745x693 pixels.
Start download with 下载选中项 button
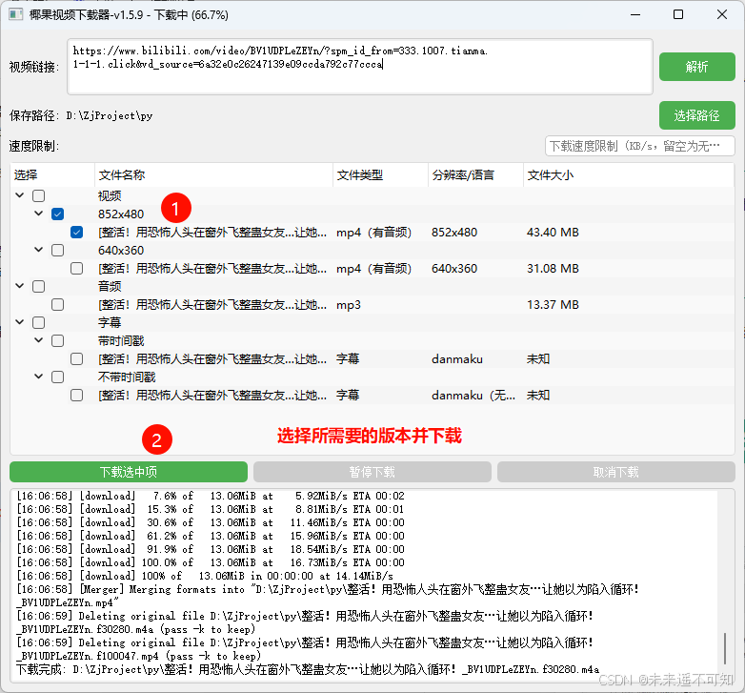[x=129, y=472]
